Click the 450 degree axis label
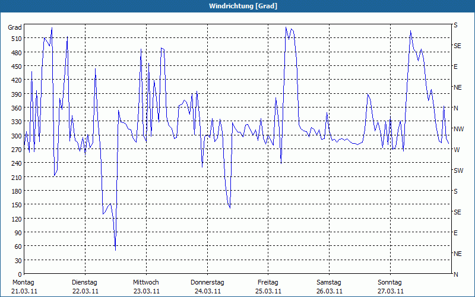The width and height of the screenshot is (475, 297). pos(17,67)
